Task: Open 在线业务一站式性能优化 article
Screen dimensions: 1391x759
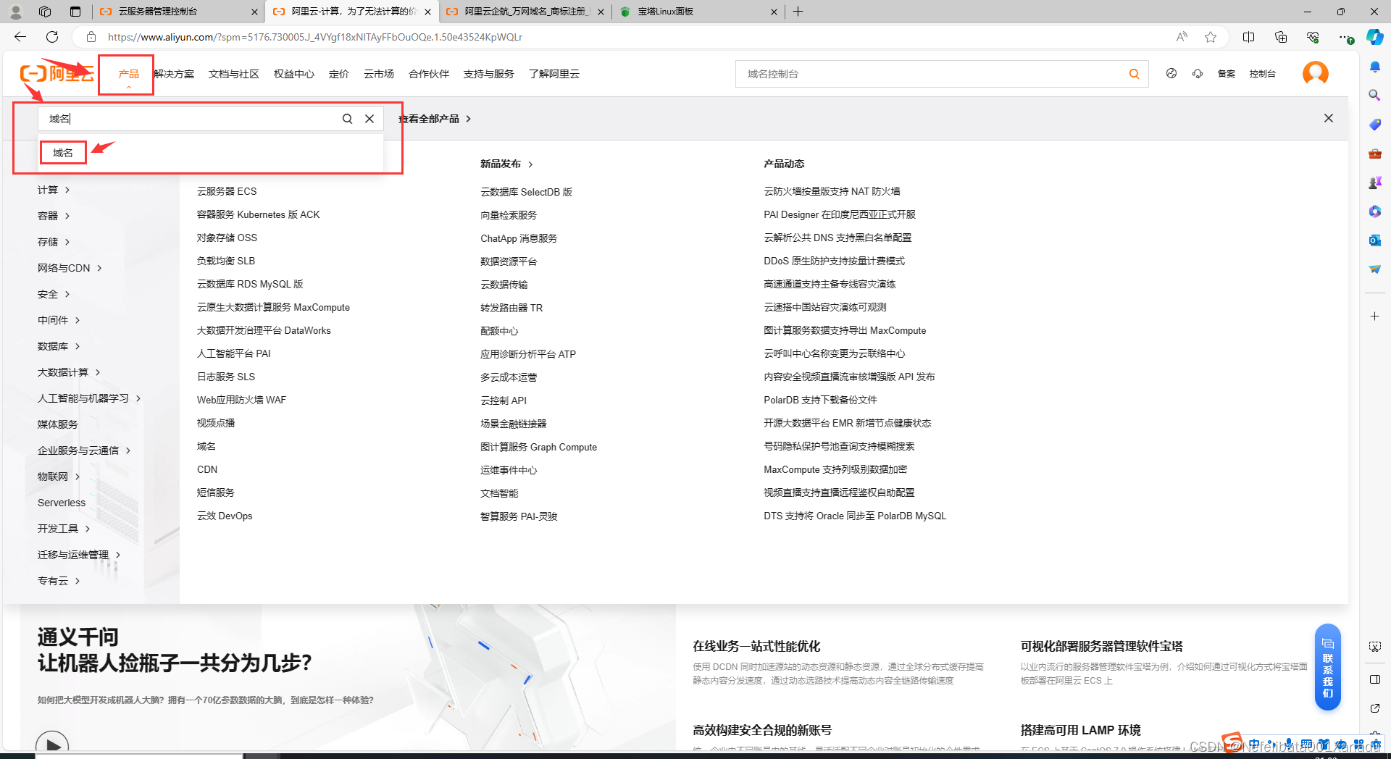Action: (756, 646)
